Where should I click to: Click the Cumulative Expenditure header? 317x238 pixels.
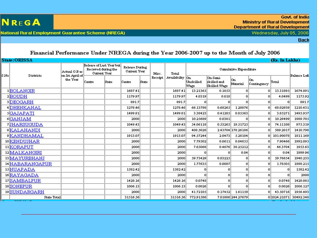point(238,69)
